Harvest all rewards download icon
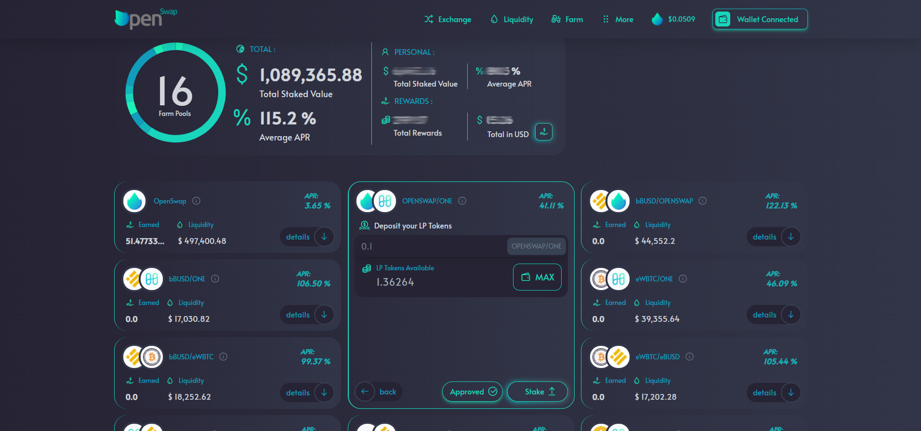Screen dimensions: 921x431 point(544,132)
